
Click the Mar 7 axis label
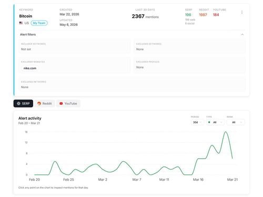pos(137,180)
